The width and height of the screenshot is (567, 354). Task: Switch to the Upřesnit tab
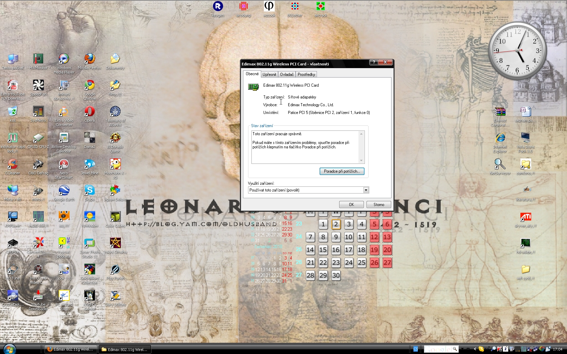click(x=269, y=75)
